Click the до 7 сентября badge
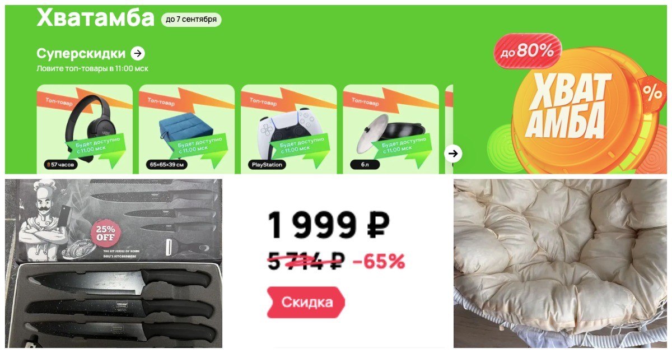The height and width of the screenshot is (353, 672). (x=191, y=20)
